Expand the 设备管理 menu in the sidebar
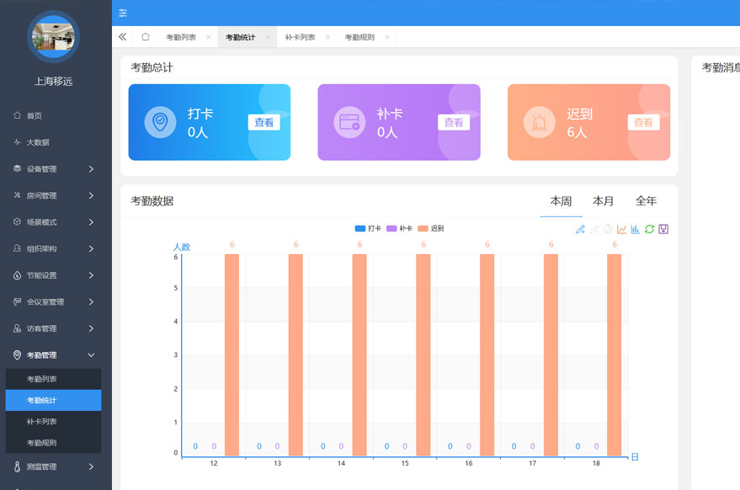 [x=40, y=168]
